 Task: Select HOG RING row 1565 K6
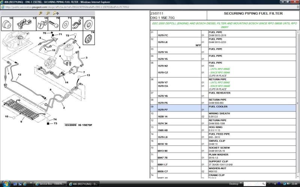223,129
